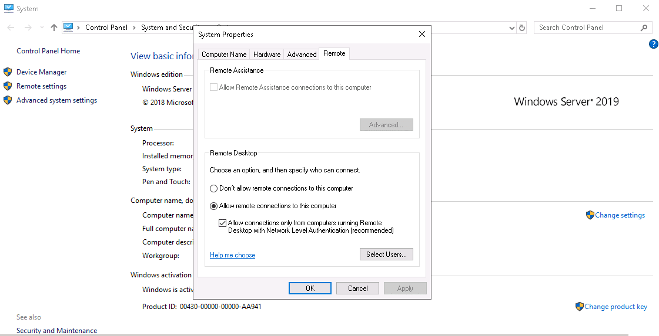Select Don't allow remote connections option
The height and width of the screenshot is (336, 659).
pos(213,189)
